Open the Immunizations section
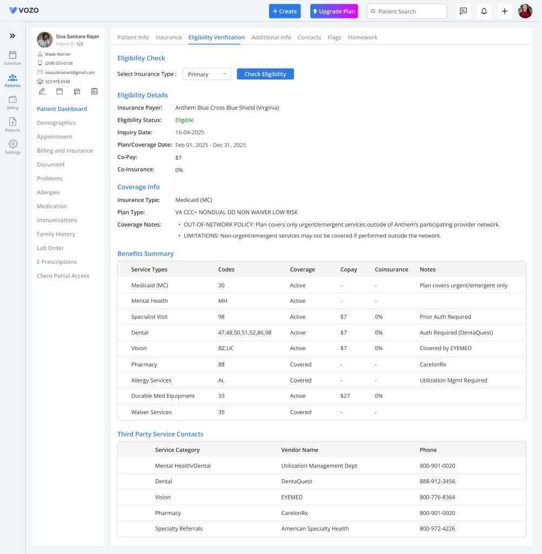The width and height of the screenshot is (542, 554). [x=57, y=220]
